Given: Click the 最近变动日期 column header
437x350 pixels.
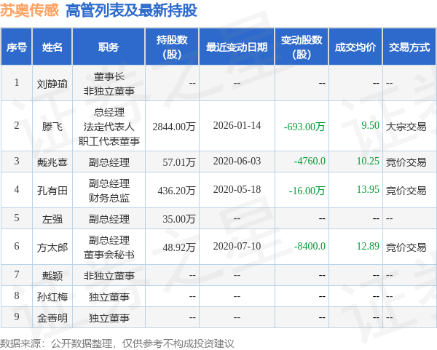Looking at the screenshot, I should click(x=237, y=47).
